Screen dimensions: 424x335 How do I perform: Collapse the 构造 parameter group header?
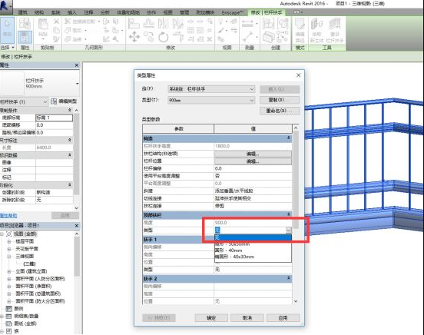(289, 138)
